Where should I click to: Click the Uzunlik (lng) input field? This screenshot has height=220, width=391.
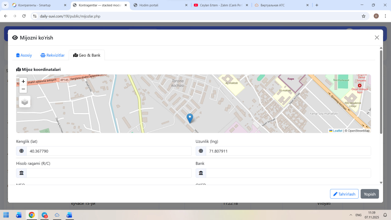[x=288, y=151]
